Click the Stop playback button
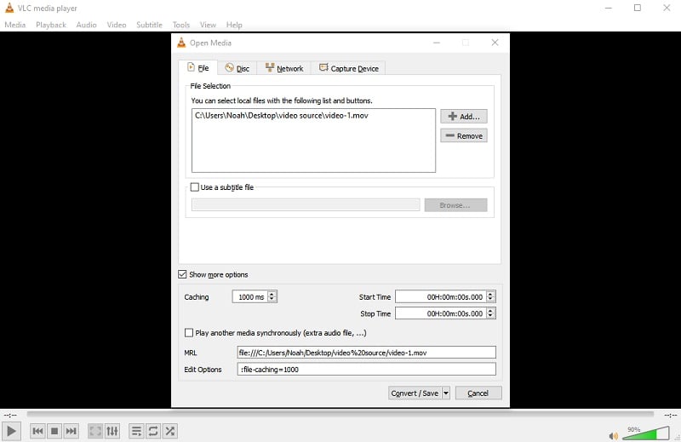681x442 pixels. click(54, 431)
